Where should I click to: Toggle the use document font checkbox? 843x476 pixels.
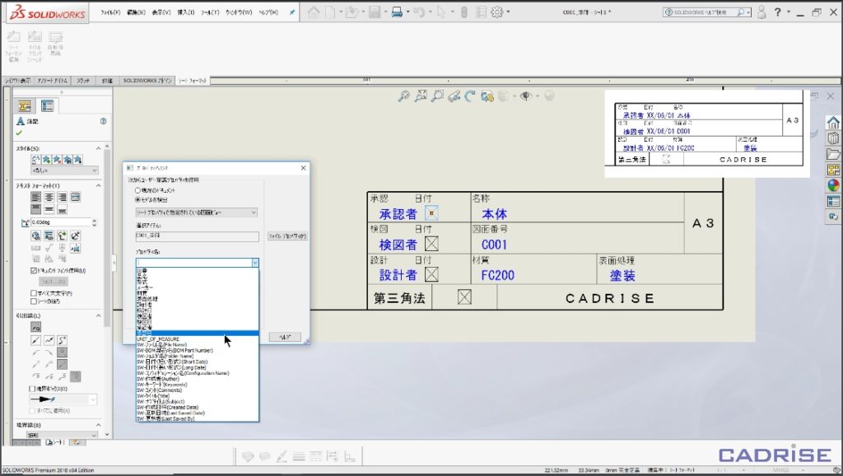pos(34,270)
